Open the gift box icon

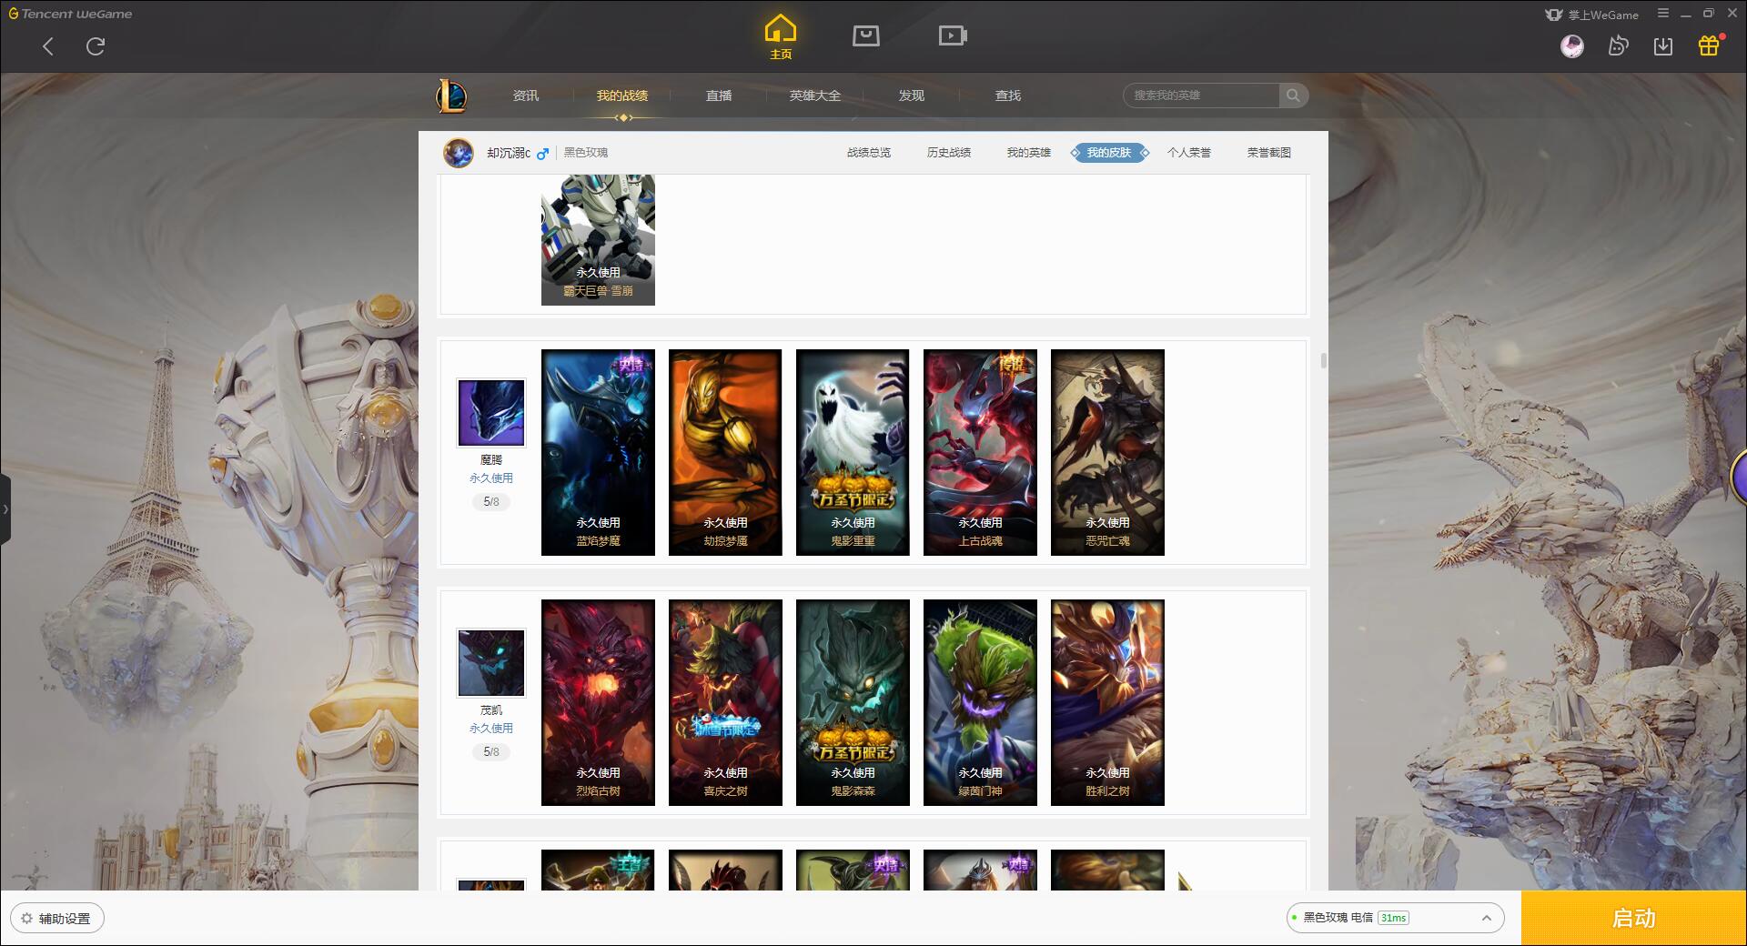pyautogui.click(x=1709, y=45)
